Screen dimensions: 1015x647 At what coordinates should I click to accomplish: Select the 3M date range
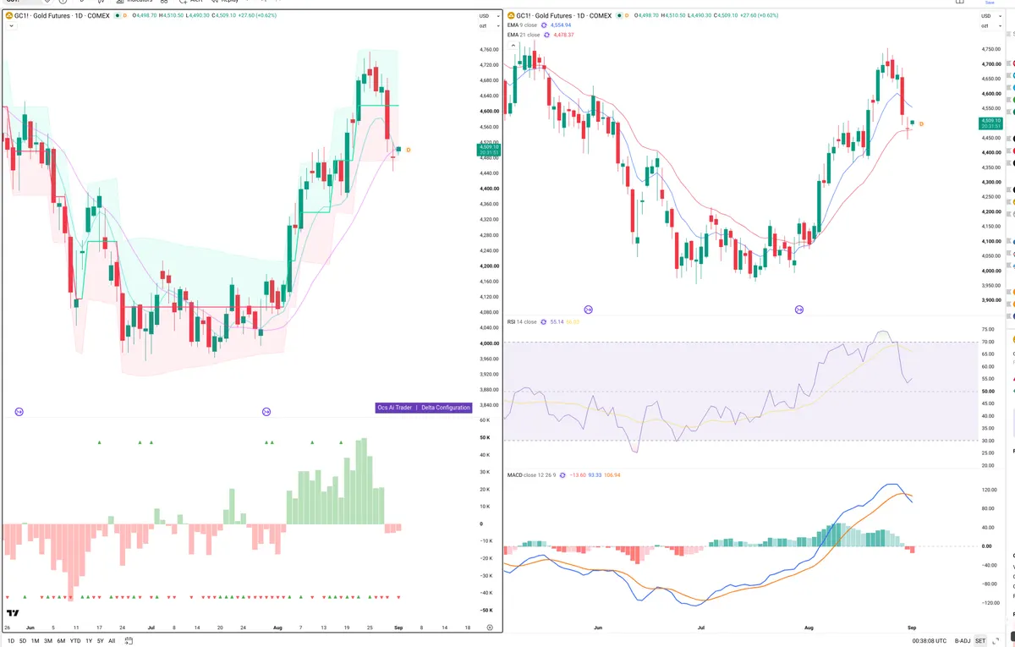click(48, 641)
